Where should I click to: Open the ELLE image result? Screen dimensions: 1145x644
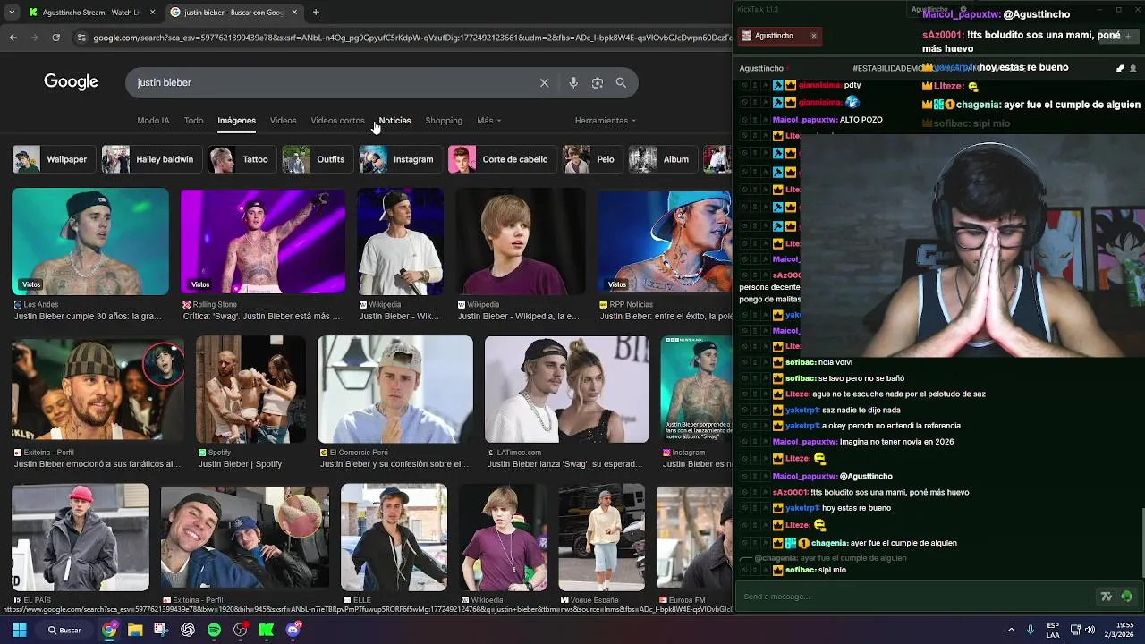point(394,538)
